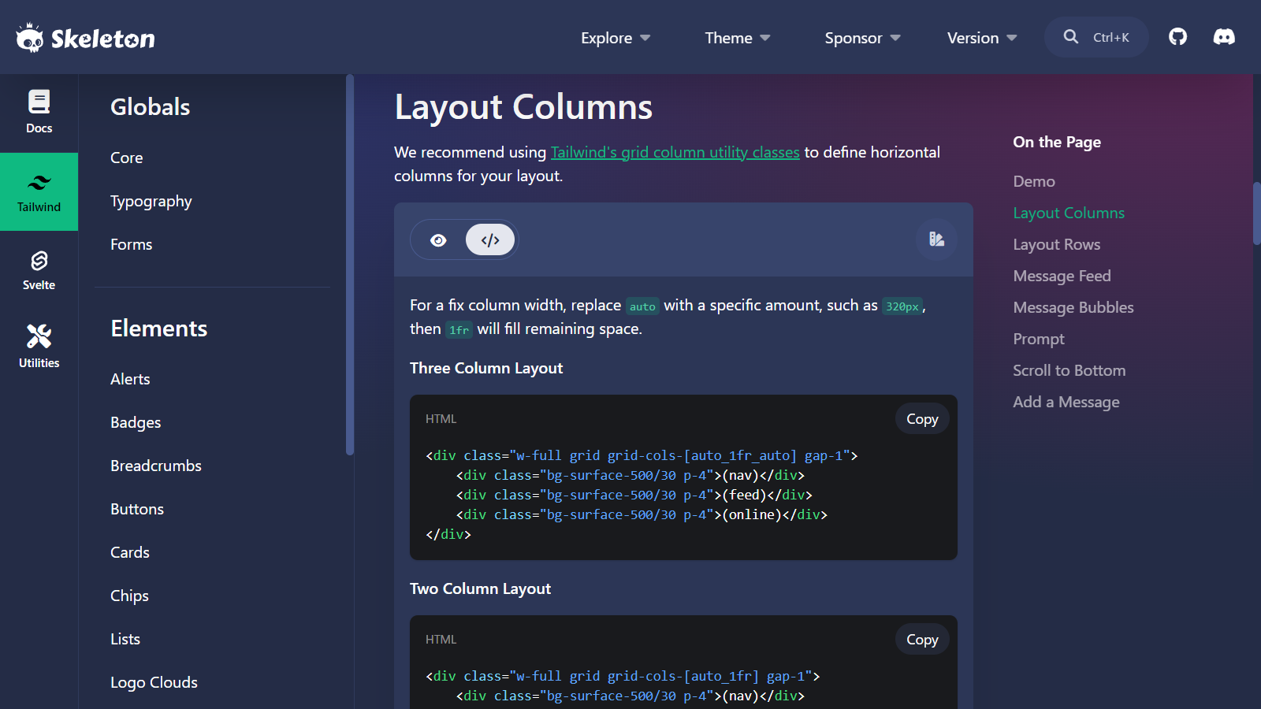Jump to Message Bubbles section

(1073, 307)
